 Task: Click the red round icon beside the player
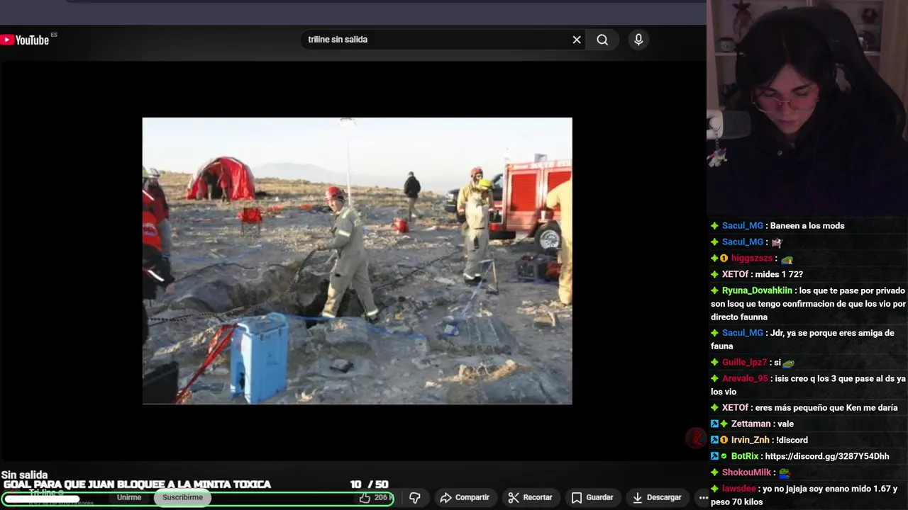pyautogui.click(x=696, y=438)
